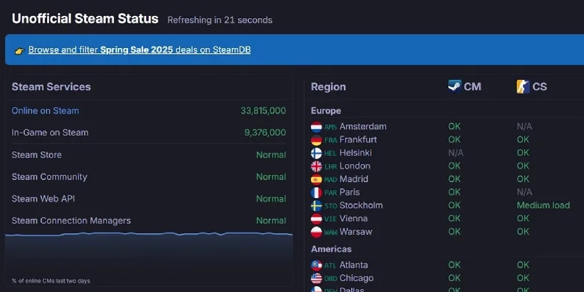
Task: Click Stockholm's Medium load CS status
Action: [543, 205]
